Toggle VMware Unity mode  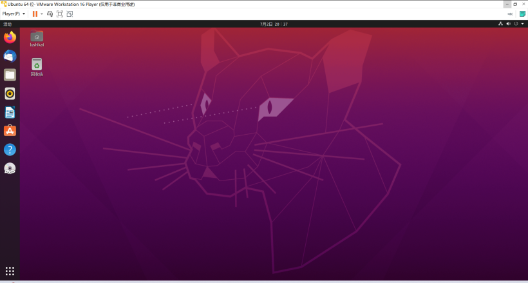(x=70, y=14)
